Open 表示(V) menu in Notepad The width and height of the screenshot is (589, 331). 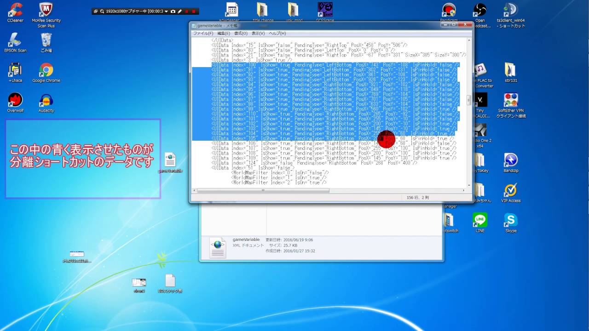coord(258,33)
